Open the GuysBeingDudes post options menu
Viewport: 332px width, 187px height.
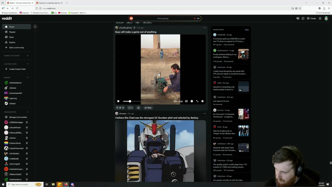(x=205, y=28)
